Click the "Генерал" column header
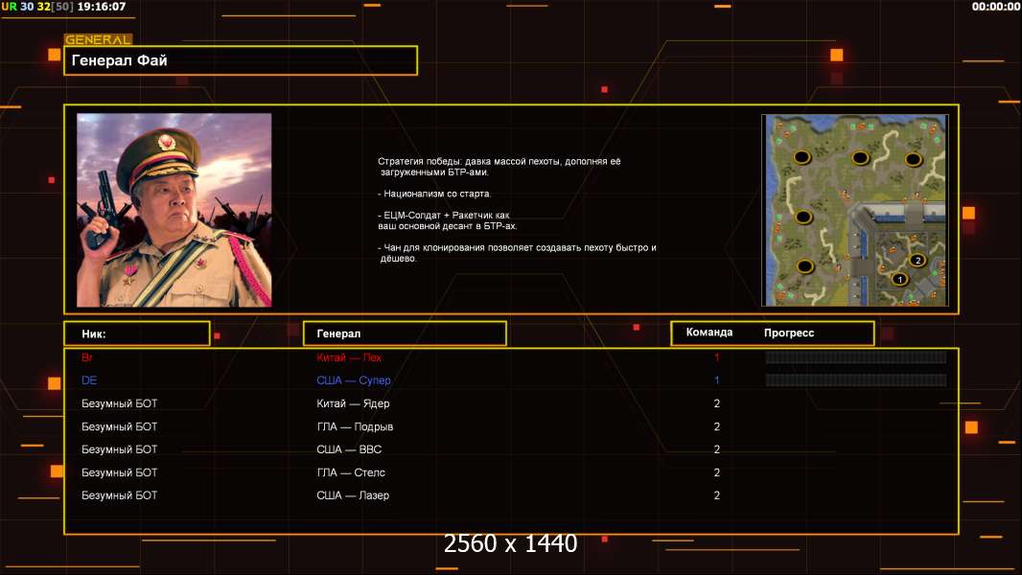 pos(405,333)
